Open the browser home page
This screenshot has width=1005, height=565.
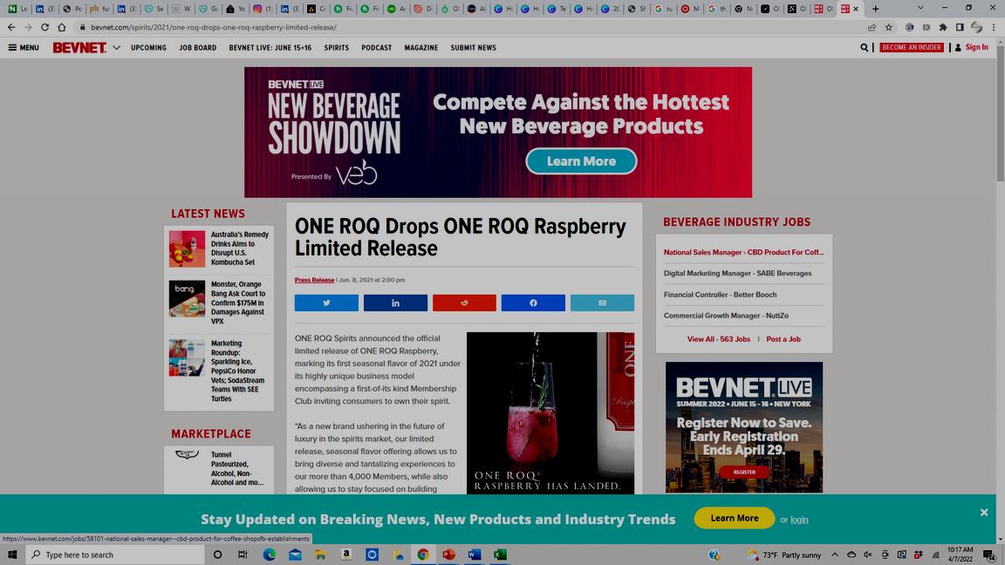tap(62, 28)
